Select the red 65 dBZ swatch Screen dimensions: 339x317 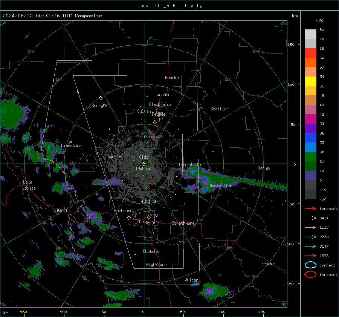click(310, 53)
